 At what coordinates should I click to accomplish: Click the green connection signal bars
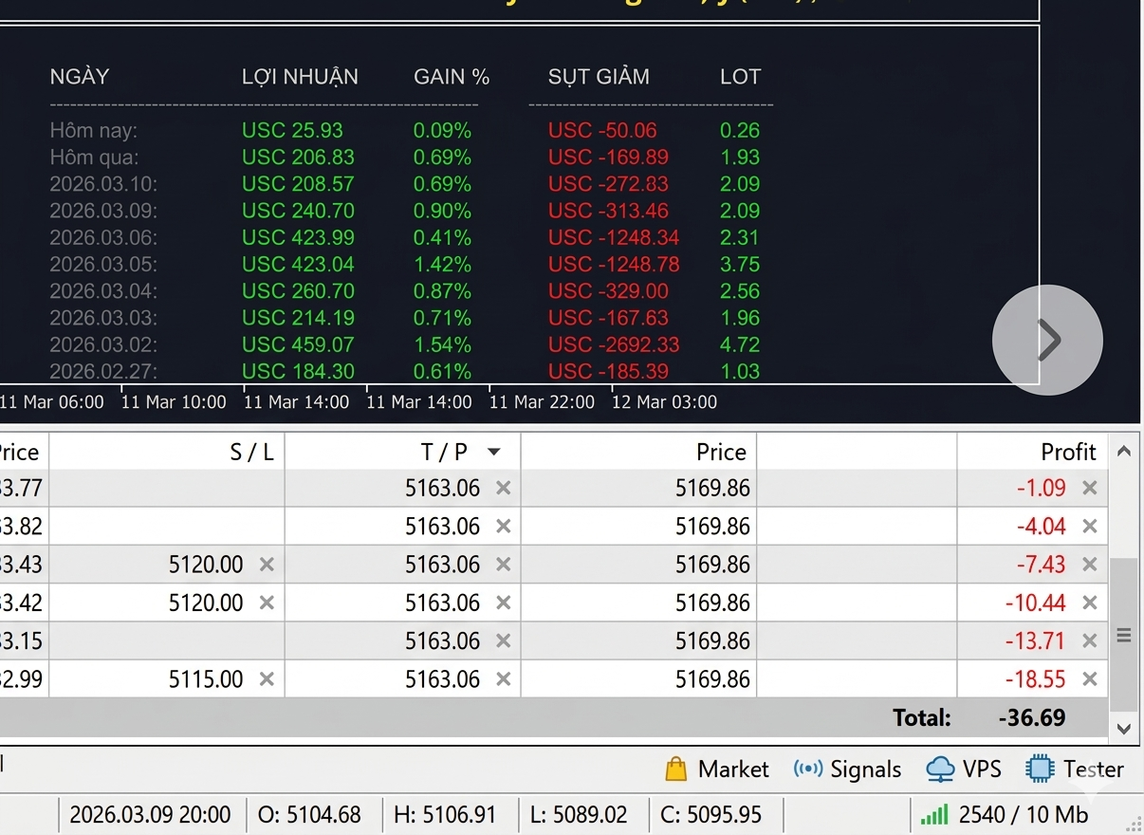pyautogui.click(x=934, y=814)
